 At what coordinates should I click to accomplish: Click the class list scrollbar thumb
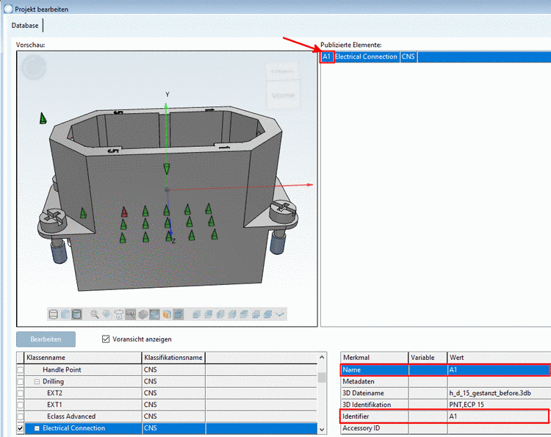click(322, 378)
